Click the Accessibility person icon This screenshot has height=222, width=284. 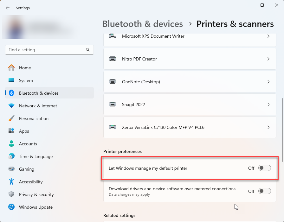[11, 182]
